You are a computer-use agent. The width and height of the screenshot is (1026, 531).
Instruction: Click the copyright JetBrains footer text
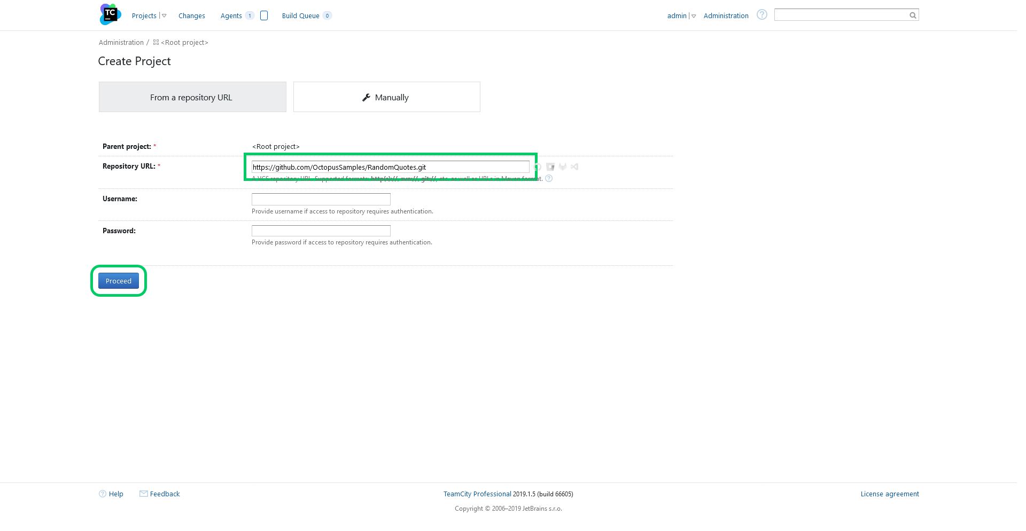pos(508,509)
